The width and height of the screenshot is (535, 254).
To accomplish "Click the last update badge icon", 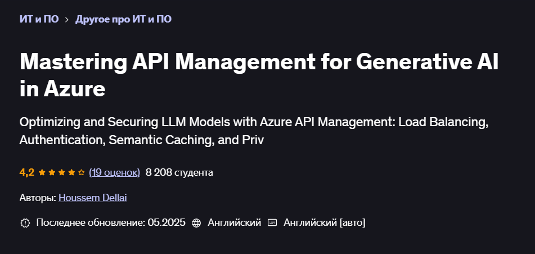I will [25, 223].
